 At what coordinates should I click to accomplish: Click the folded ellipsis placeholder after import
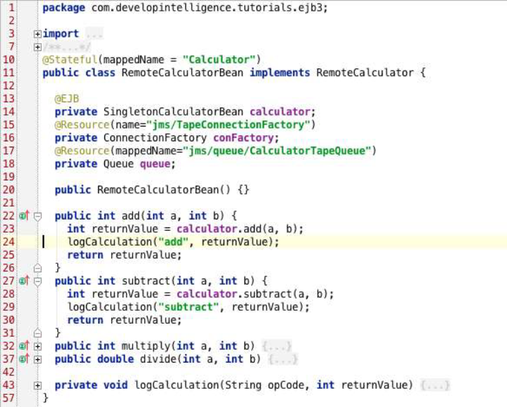(94, 34)
